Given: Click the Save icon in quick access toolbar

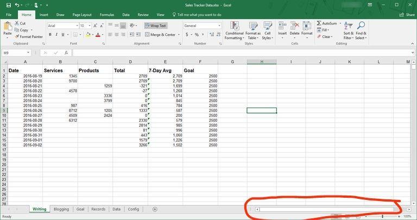Looking at the screenshot, I should tap(8, 5).
